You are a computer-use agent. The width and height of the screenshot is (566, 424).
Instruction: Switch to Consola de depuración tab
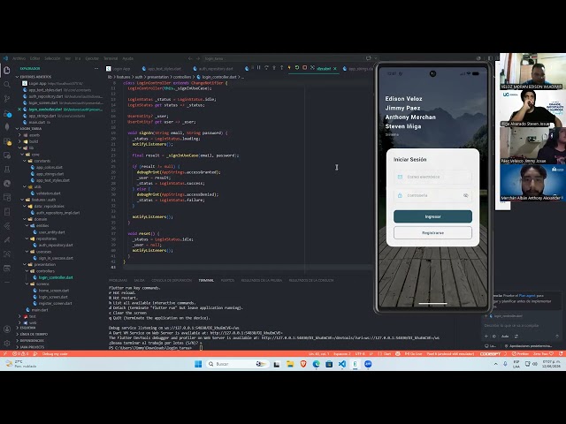coord(172,280)
